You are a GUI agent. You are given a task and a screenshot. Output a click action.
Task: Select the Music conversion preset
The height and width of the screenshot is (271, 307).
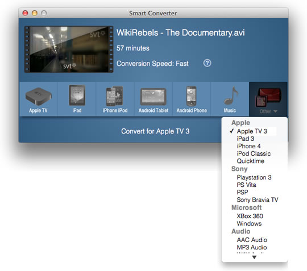coord(230,99)
